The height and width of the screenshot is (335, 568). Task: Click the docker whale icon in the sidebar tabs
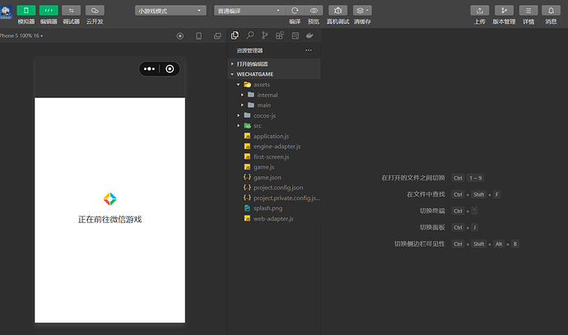tap(310, 35)
